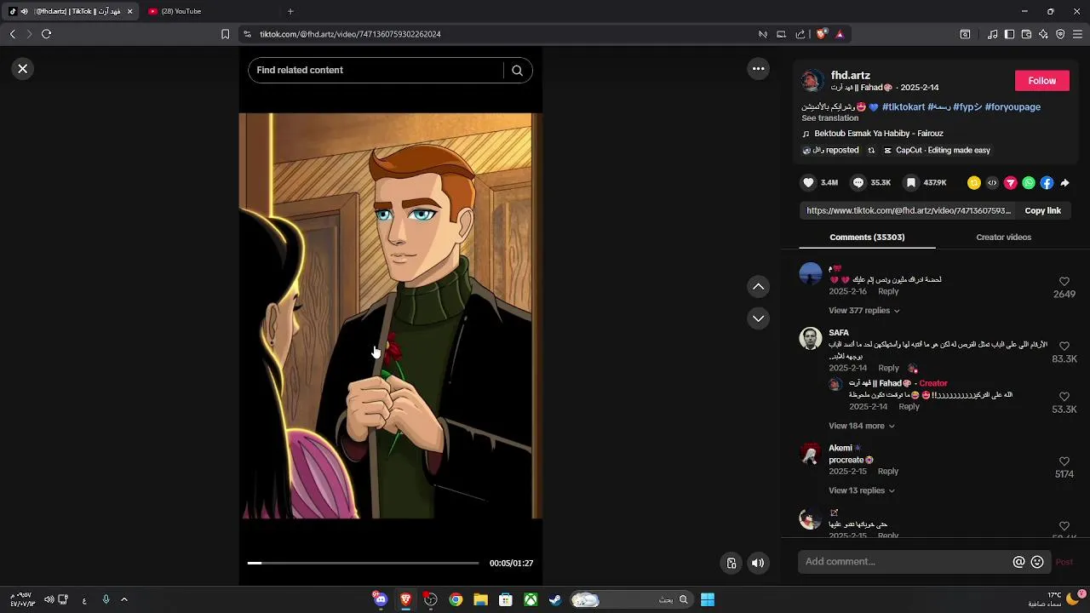Click the search magnifier in Find related content
Viewport: 1090px width, 613px height.
(517, 71)
